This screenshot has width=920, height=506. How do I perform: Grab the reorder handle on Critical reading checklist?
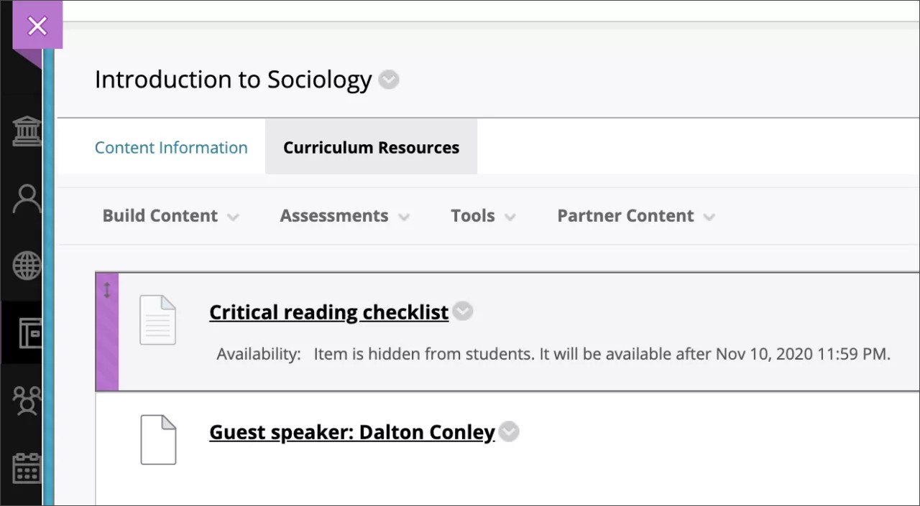[x=106, y=290]
